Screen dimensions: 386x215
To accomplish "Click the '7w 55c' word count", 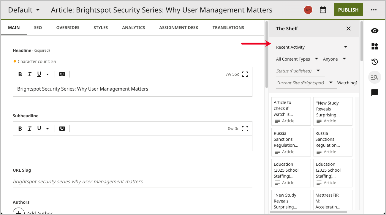I will pyautogui.click(x=232, y=74).
